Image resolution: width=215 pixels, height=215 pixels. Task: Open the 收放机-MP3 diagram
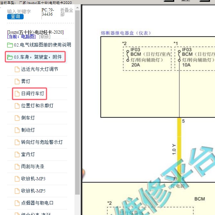tap(33, 179)
